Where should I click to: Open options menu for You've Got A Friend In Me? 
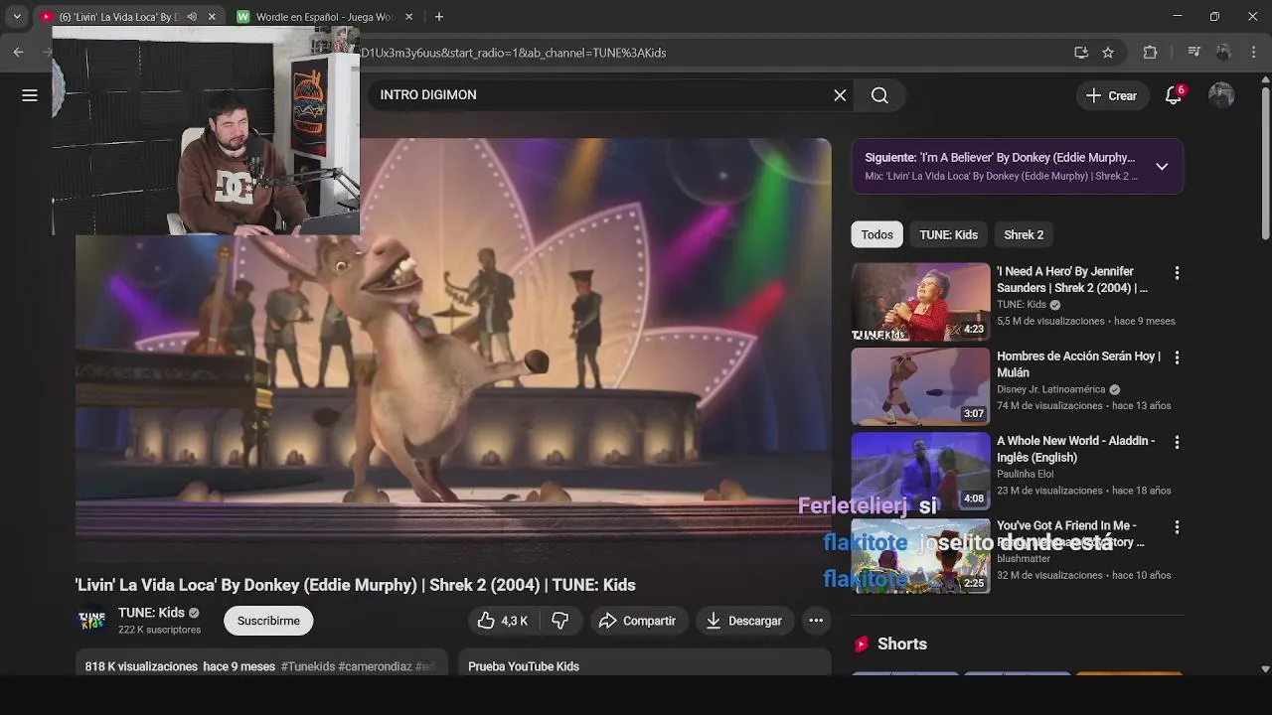point(1177,527)
